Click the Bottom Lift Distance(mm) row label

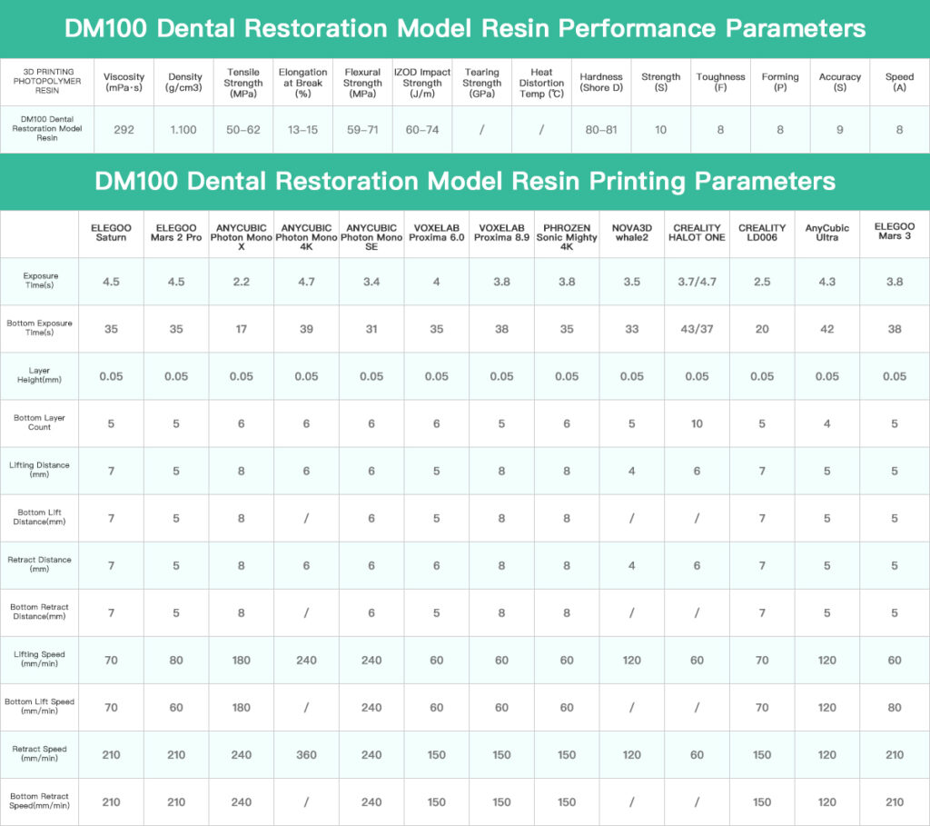(x=40, y=517)
